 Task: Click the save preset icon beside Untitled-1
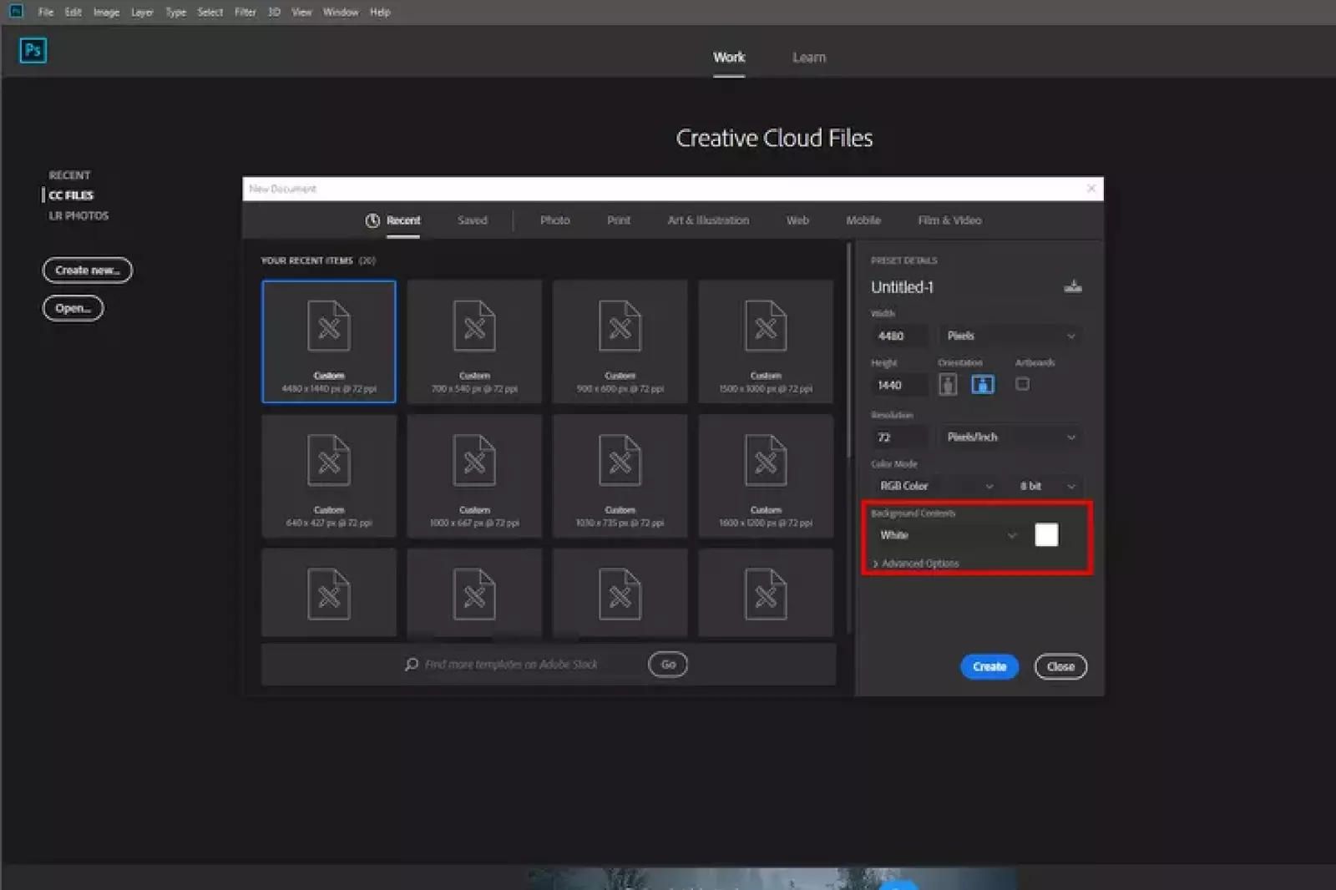(x=1074, y=286)
